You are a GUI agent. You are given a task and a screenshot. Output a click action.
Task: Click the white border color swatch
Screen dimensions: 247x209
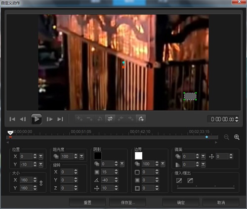point(138,156)
